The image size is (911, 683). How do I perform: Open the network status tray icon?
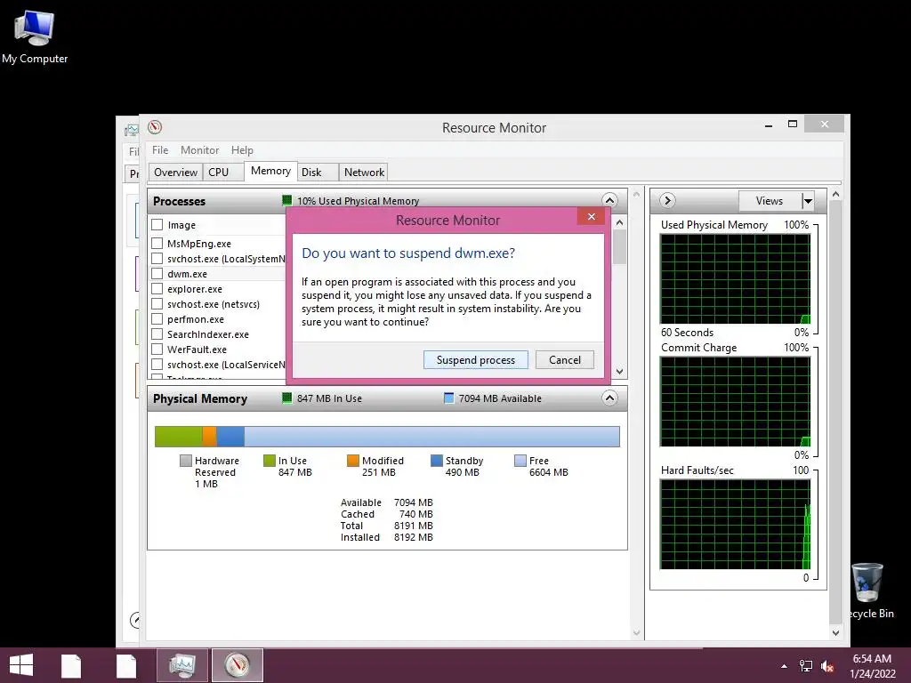coord(806,666)
